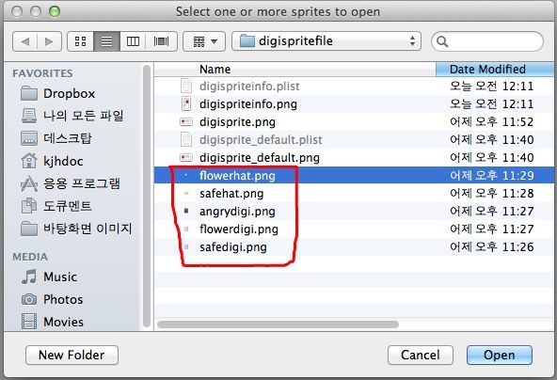Image resolution: width=557 pixels, height=380 pixels.
Task: Select digispriteinfo.png file
Action: [x=354, y=104]
